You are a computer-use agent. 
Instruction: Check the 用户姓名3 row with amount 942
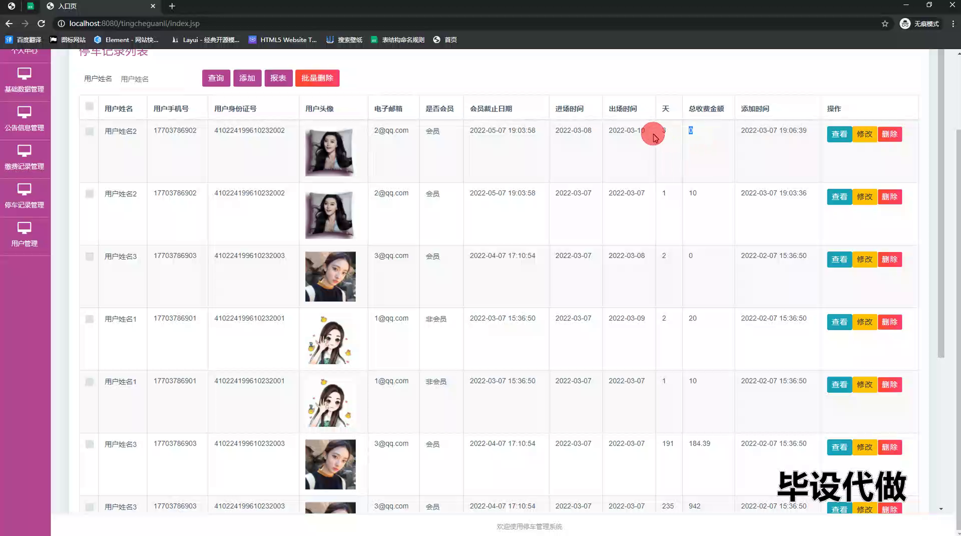coord(90,507)
